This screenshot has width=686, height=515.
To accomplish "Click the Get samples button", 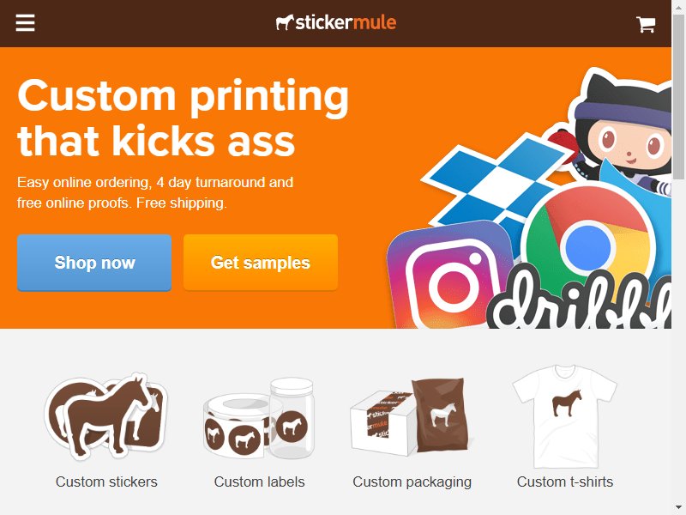I will click(x=261, y=263).
